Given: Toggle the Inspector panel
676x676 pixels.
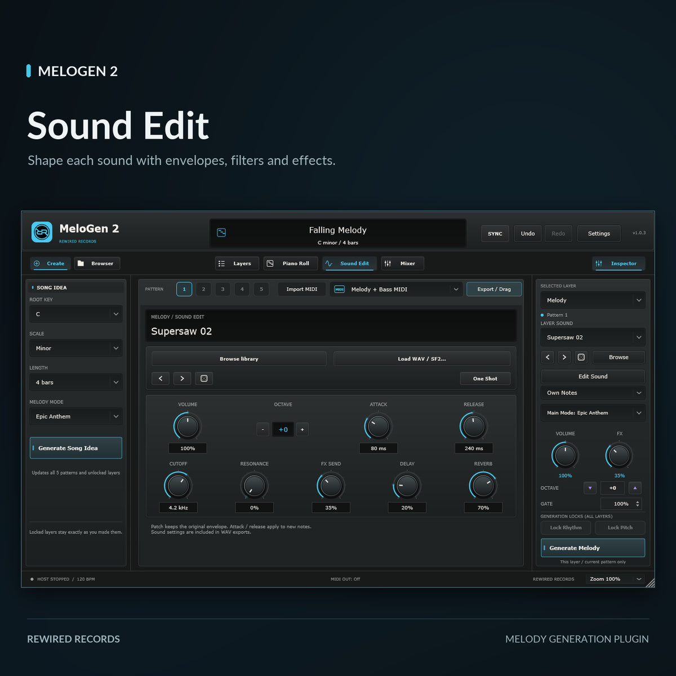Looking at the screenshot, I should [619, 263].
